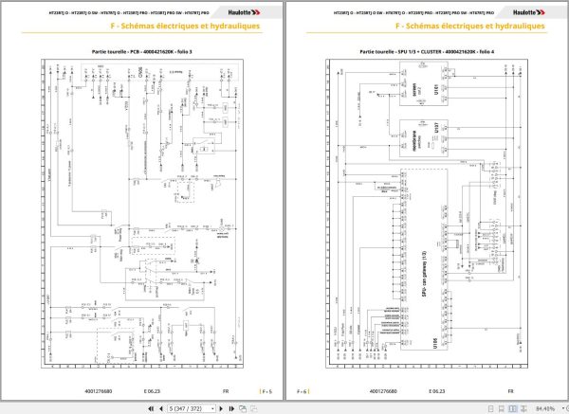Switch to single page layout
Viewport: 569px width, 414px height.
click(x=490, y=408)
